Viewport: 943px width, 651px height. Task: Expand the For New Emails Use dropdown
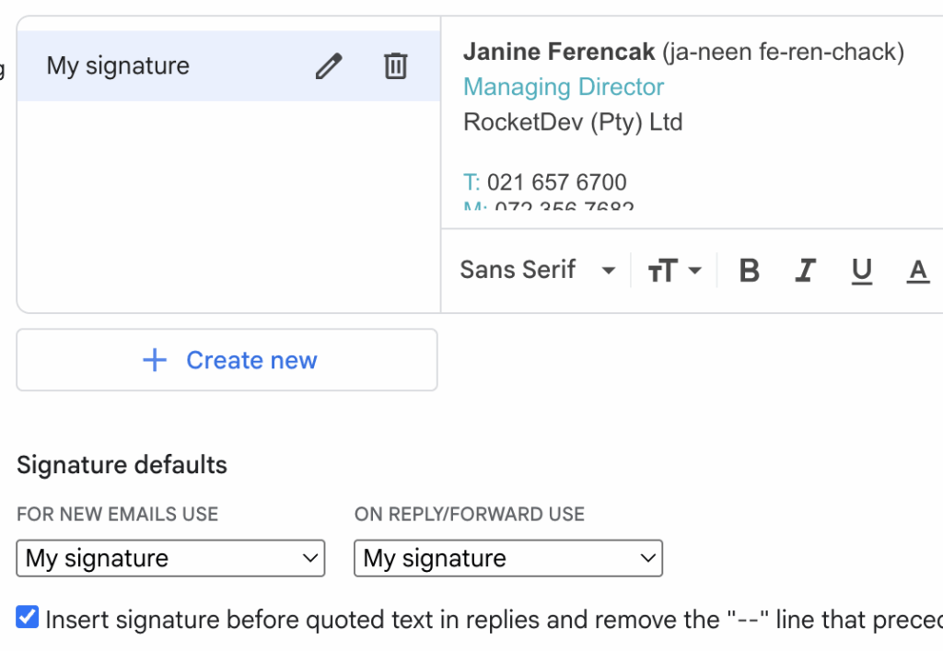(170, 558)
